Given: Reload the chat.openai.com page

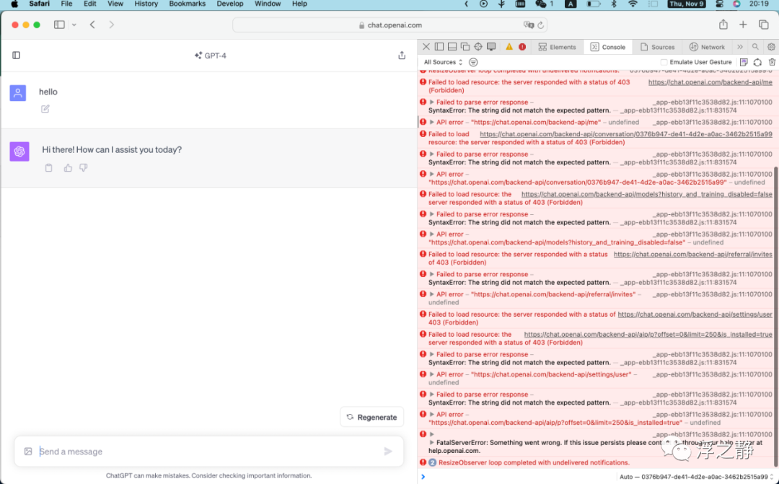Looking at the screenshot, I should [x=540, y=25].
